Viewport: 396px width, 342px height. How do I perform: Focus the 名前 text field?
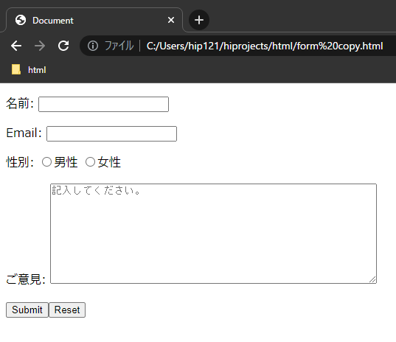click(103, 104)
